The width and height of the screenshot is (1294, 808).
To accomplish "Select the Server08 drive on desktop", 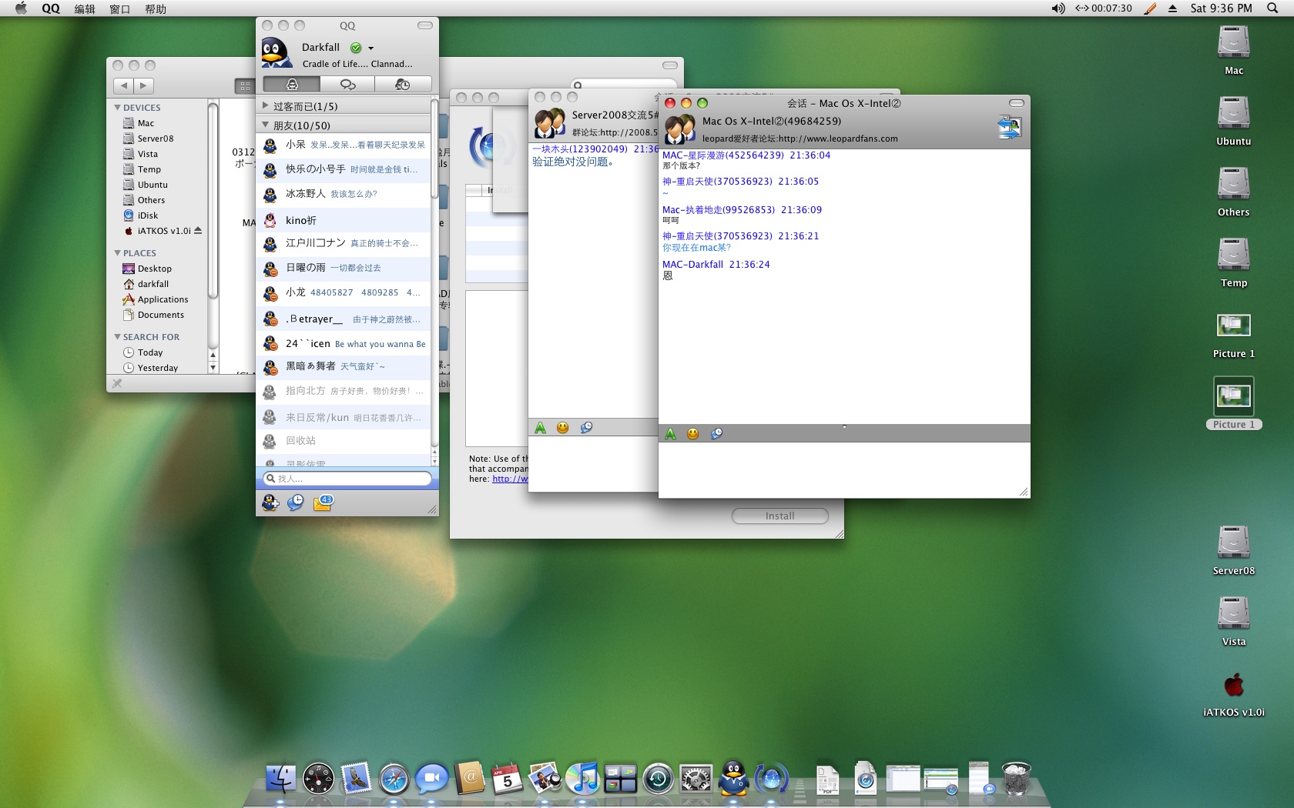I will 1233,542.
